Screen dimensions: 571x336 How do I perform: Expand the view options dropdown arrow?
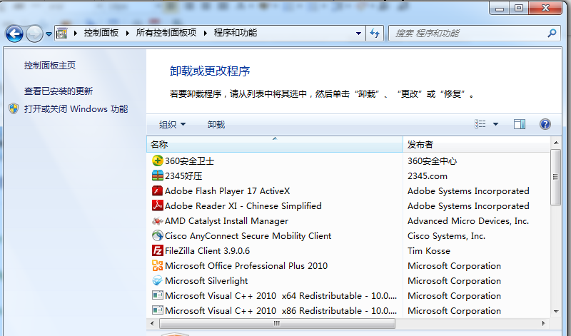496,125
